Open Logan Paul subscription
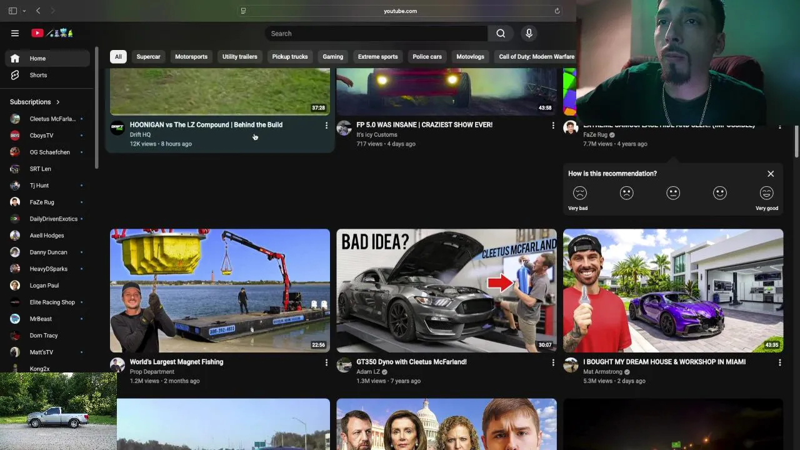Screen dimensions: 800x450 click(47, 286)
